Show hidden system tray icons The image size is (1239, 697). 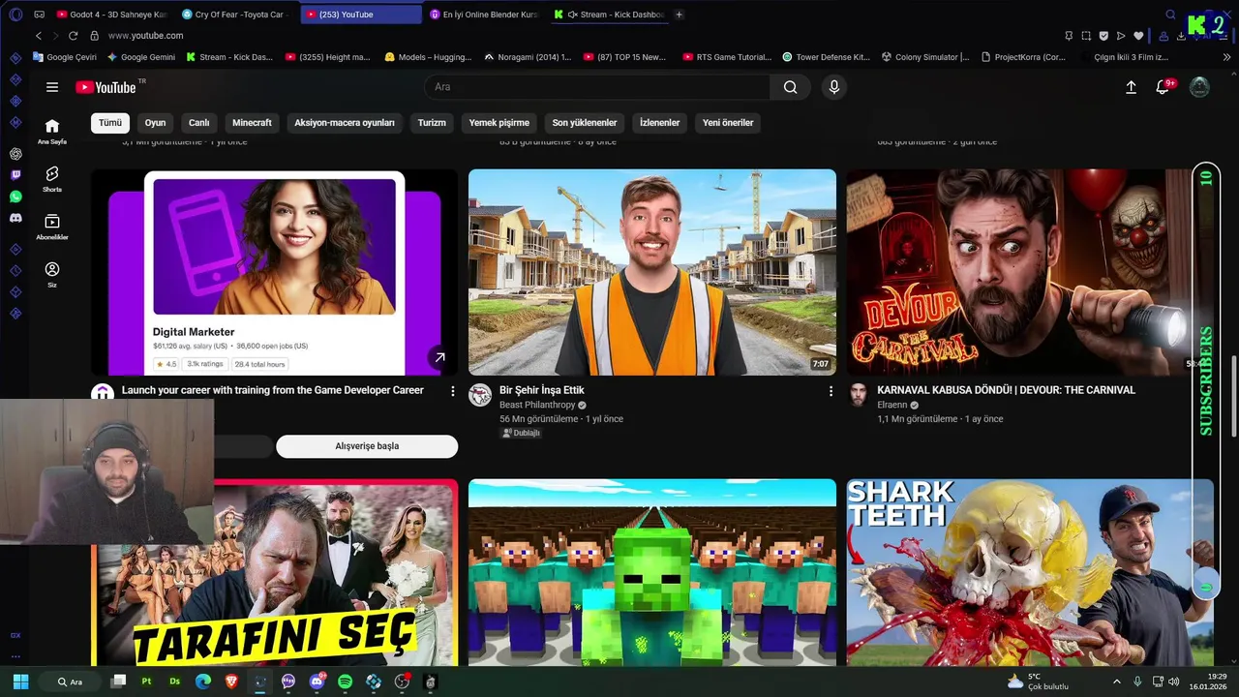tap(1116, 682)
